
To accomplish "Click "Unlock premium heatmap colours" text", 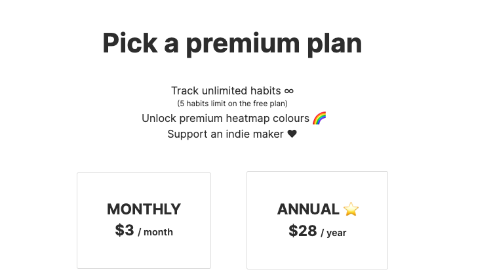I will tap(225, 119).
